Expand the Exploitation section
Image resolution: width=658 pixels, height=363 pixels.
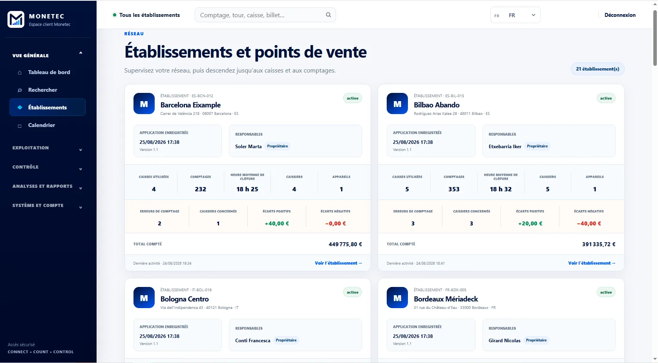(x=48, y=148)
